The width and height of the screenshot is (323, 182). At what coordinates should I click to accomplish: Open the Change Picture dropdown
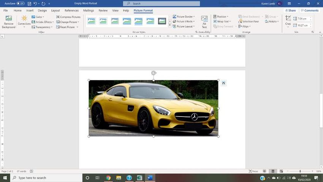(68, 22)
